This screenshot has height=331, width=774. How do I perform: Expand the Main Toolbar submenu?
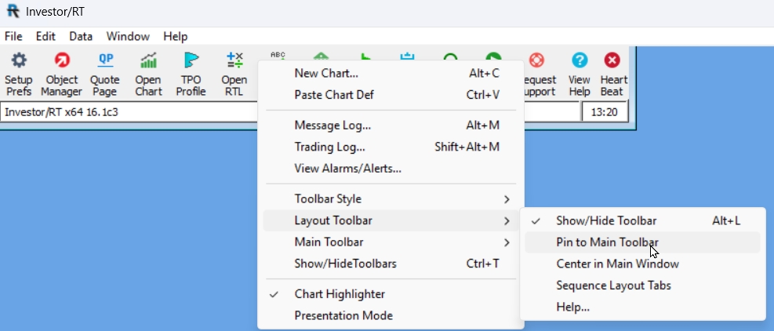pos(391,242)
